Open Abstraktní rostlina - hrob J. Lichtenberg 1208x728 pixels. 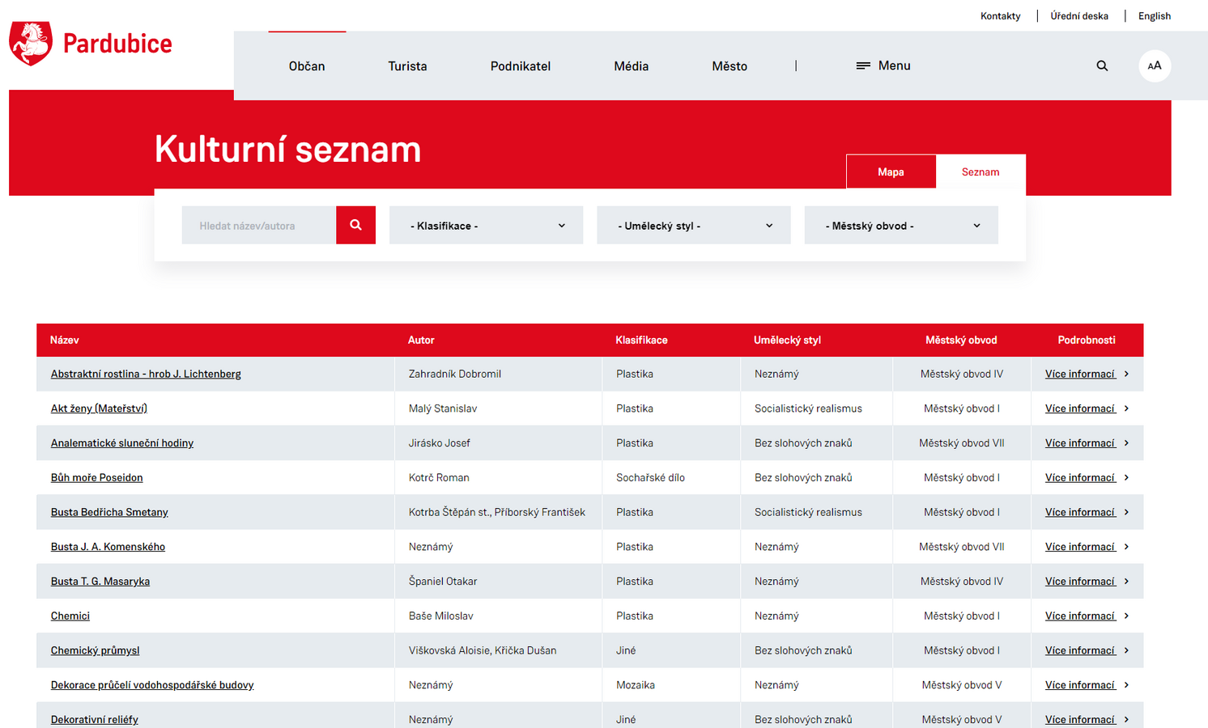[x=146, y=374]
